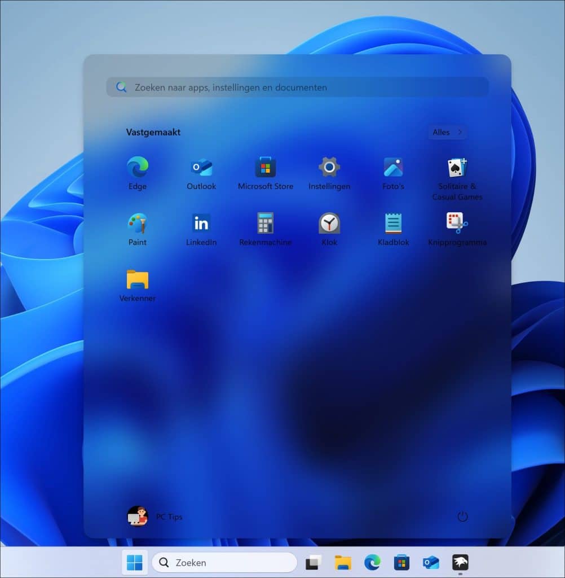The height and width of the screenshot is (578, 565).
Task: Open the power options button
Action: click(x=462, y=516)
